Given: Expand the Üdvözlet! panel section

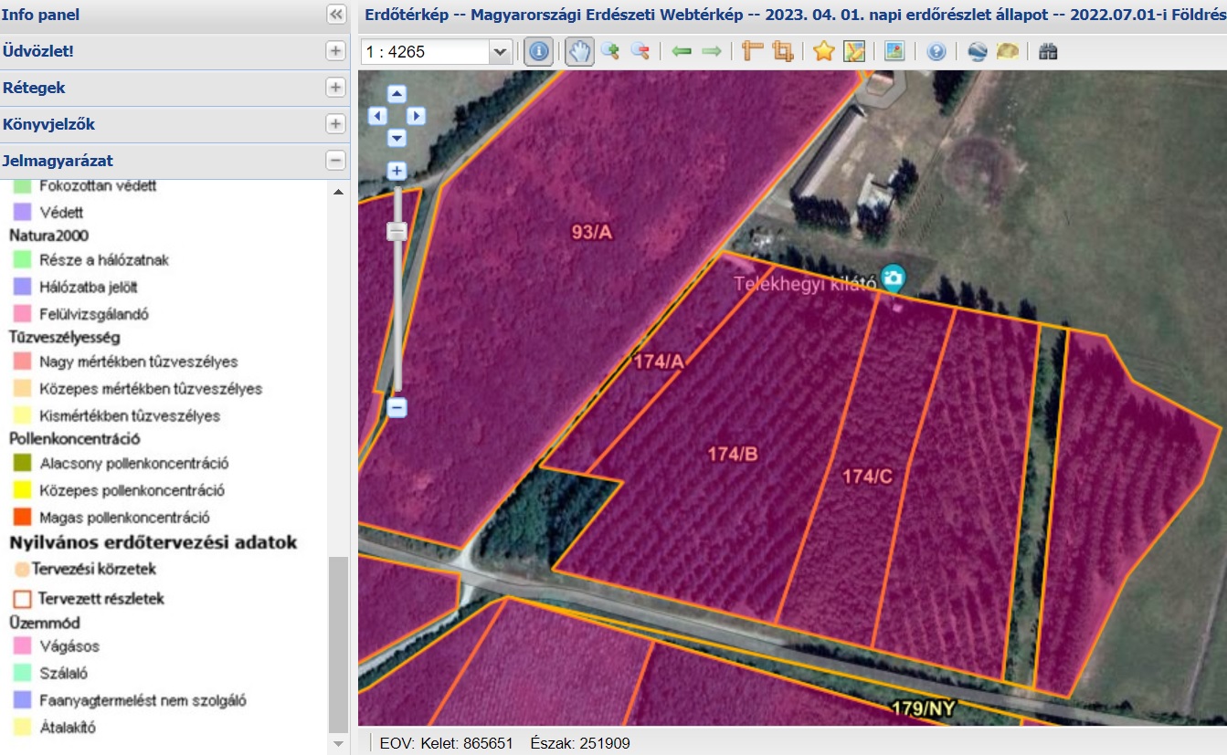Looking at the screenshot, I should point(335,51).
